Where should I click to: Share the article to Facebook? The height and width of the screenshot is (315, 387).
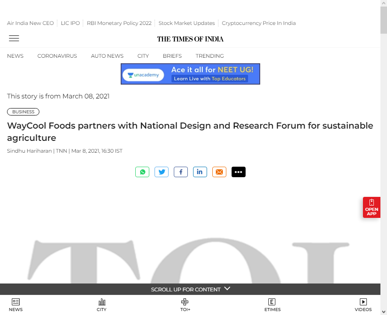click(180, 171)
